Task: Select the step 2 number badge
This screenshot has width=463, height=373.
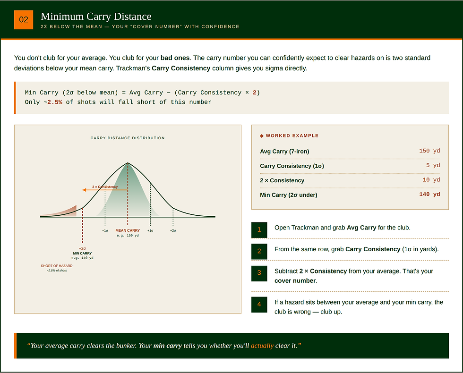Action: tap(259, 251)
